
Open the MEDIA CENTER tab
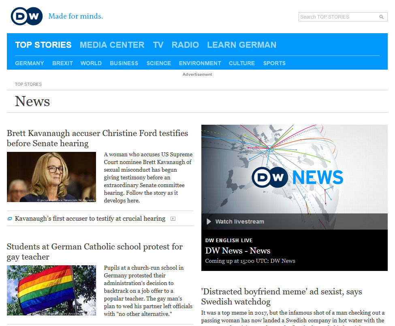pyautogui.click(x=112, y=45)
